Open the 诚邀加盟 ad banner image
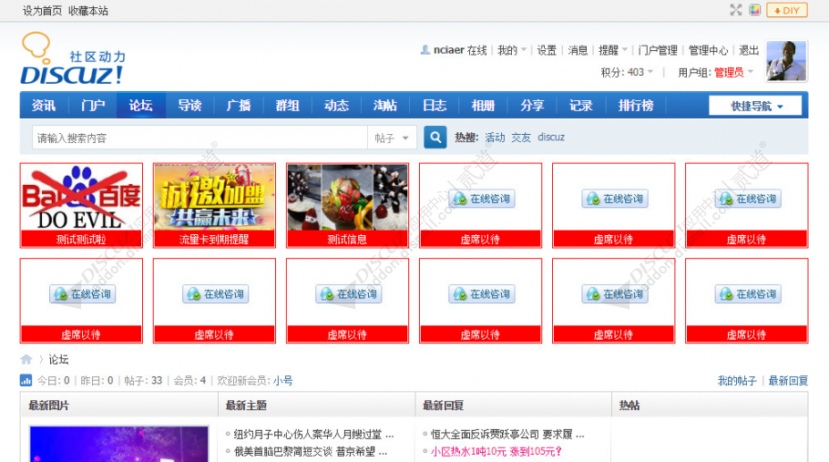 214,197
